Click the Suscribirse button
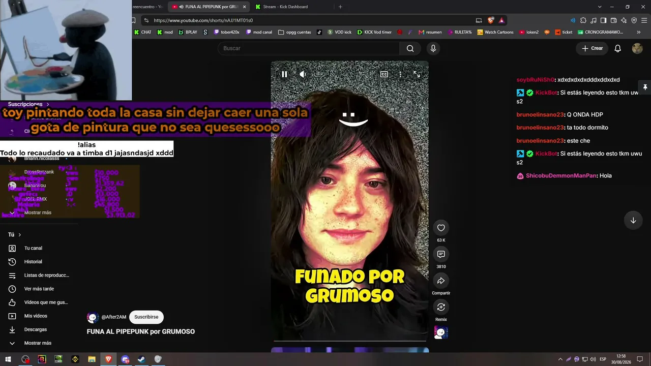This screenshot has height=366, width=651. pos(146,317)
